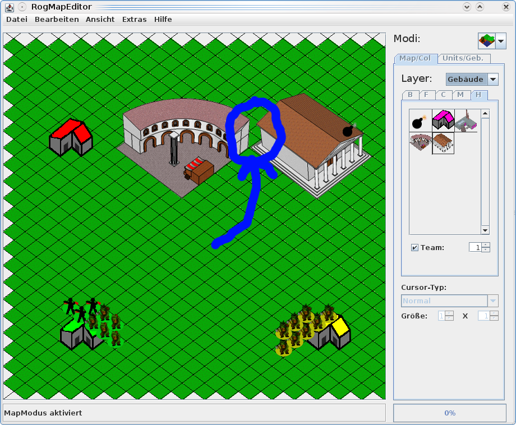
Task: Open the Ansicht menu
Action: click(x=100, y=19)
